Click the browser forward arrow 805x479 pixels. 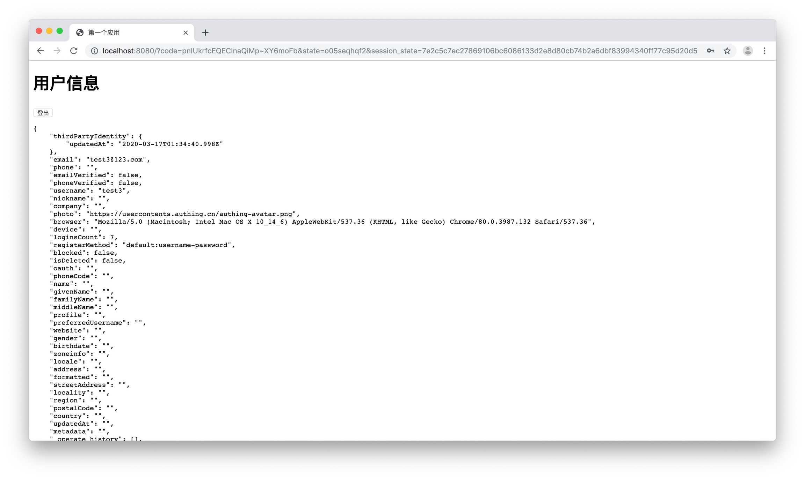pos(57,51)
